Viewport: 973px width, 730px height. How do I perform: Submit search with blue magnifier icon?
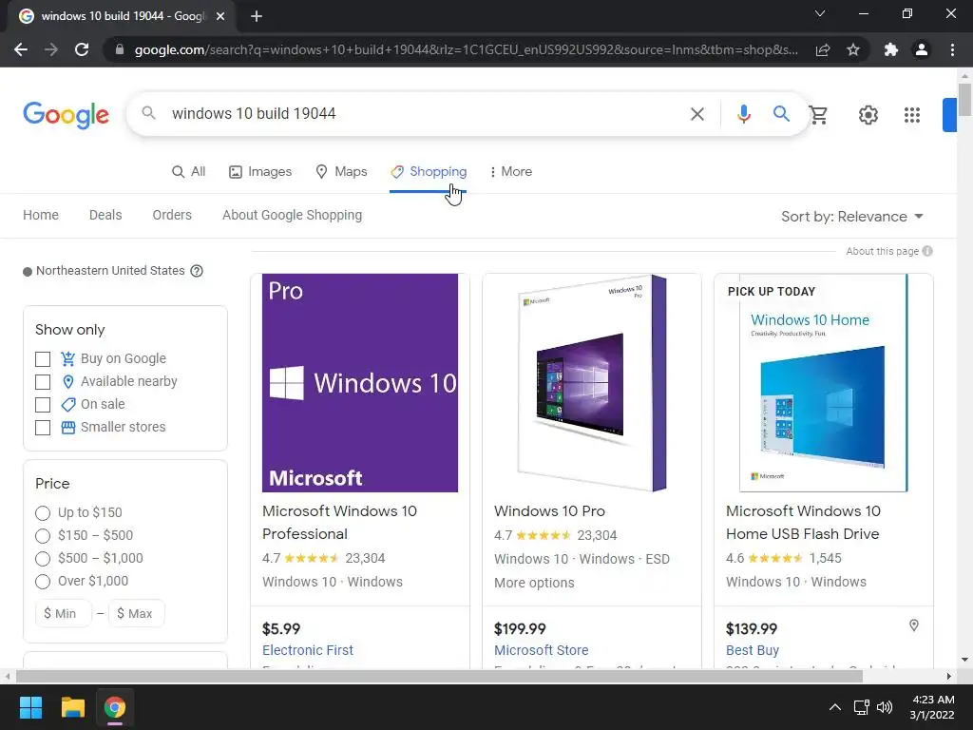pos(781,114)
